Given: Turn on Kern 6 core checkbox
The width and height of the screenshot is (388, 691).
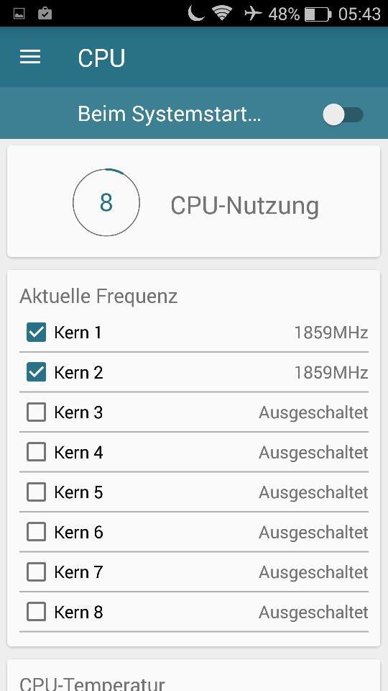Looking at the screenshot, I should [x=36, y=533].
